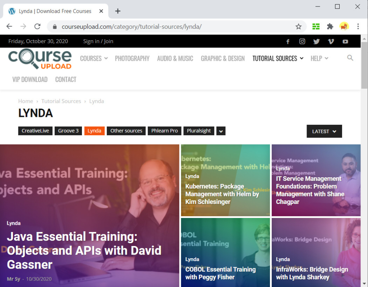The width and height of the screenshot is (368, 287).
Task: Open a new browser tab
Action: point(118,11)
